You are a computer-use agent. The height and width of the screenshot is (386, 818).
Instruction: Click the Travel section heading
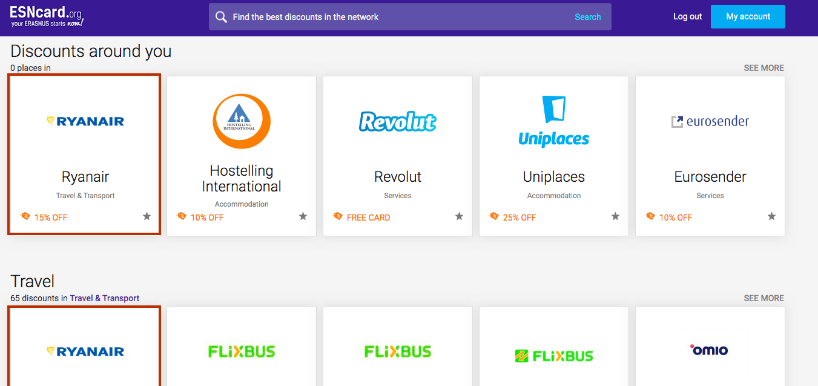pos(33,282)
